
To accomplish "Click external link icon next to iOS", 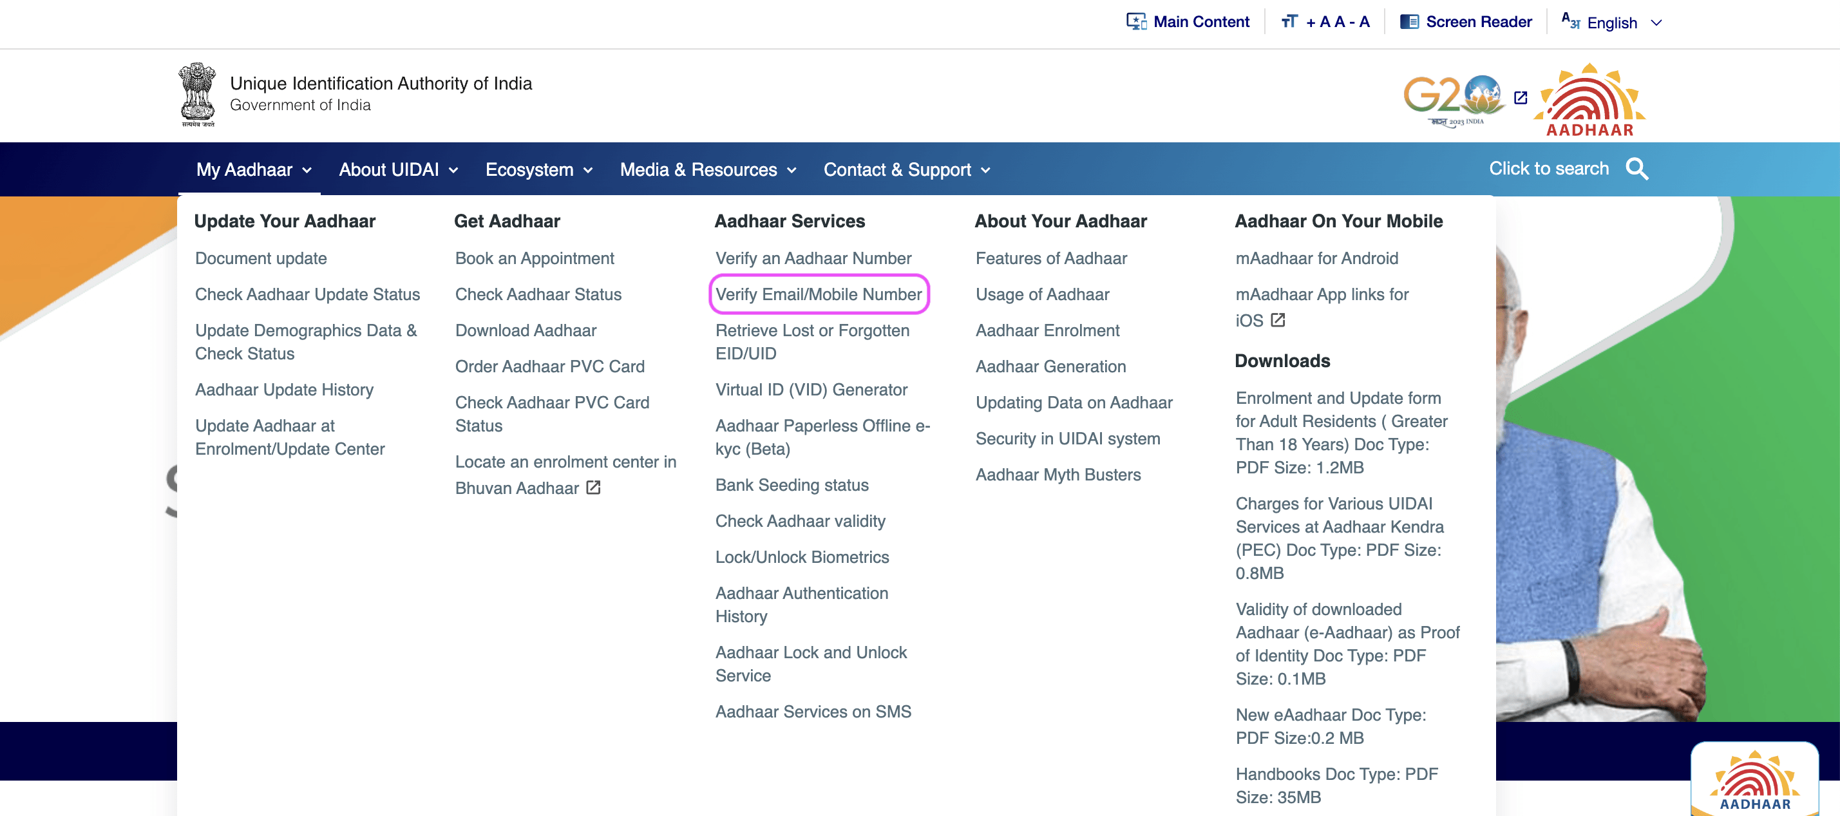I will pyautogui.click(x=1278, y=320).
